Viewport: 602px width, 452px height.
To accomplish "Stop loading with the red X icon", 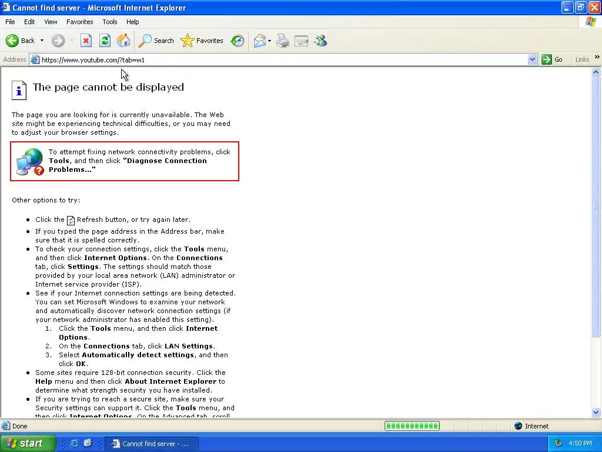I will (86, 41).
